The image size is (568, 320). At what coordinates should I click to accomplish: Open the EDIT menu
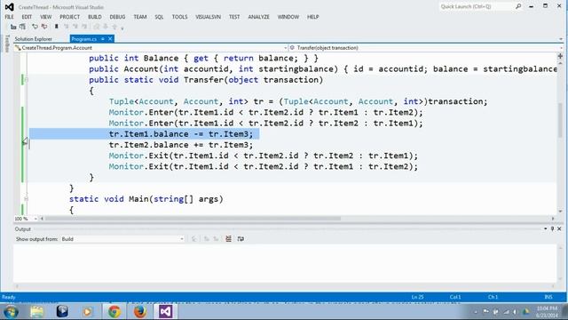[x=27, y=17]
